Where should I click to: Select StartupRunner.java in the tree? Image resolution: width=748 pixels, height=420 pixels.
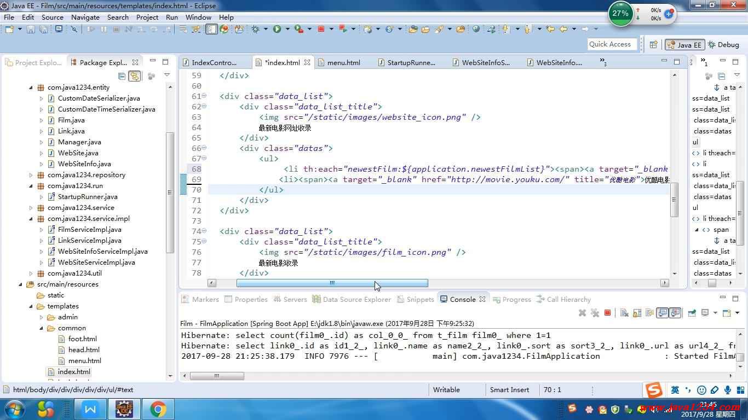(88, 197)
